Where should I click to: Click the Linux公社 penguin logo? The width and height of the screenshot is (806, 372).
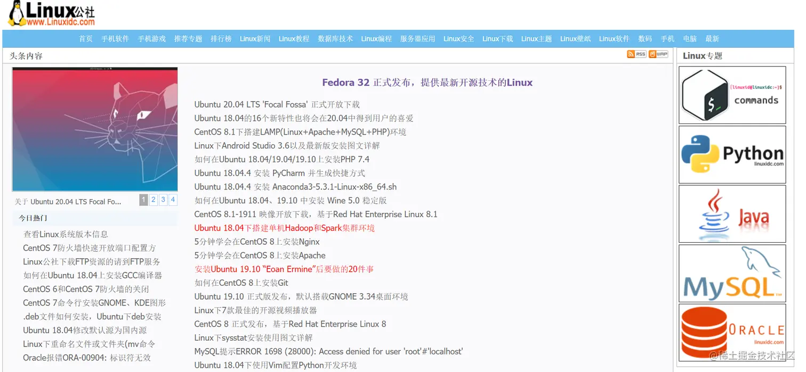(x=52, y=14)
